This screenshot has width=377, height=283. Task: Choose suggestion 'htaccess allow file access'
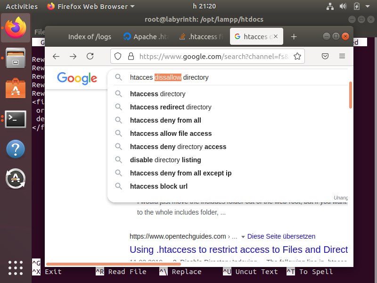coord(171,133)
